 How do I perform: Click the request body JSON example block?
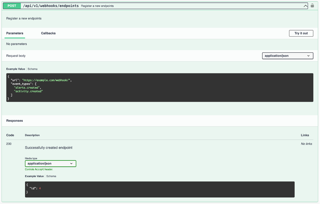coord(160,88)
